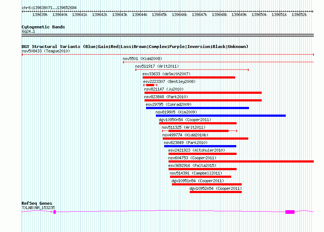Click the esv33633 (deSmith2007) red bar

click(x=189, y=77)
